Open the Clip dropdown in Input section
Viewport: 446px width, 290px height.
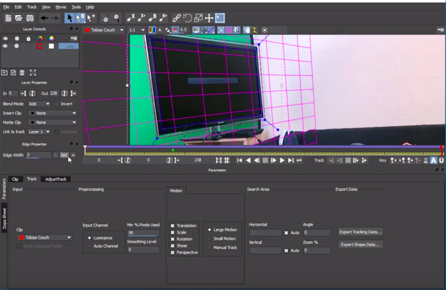click(x=44, y=237)
